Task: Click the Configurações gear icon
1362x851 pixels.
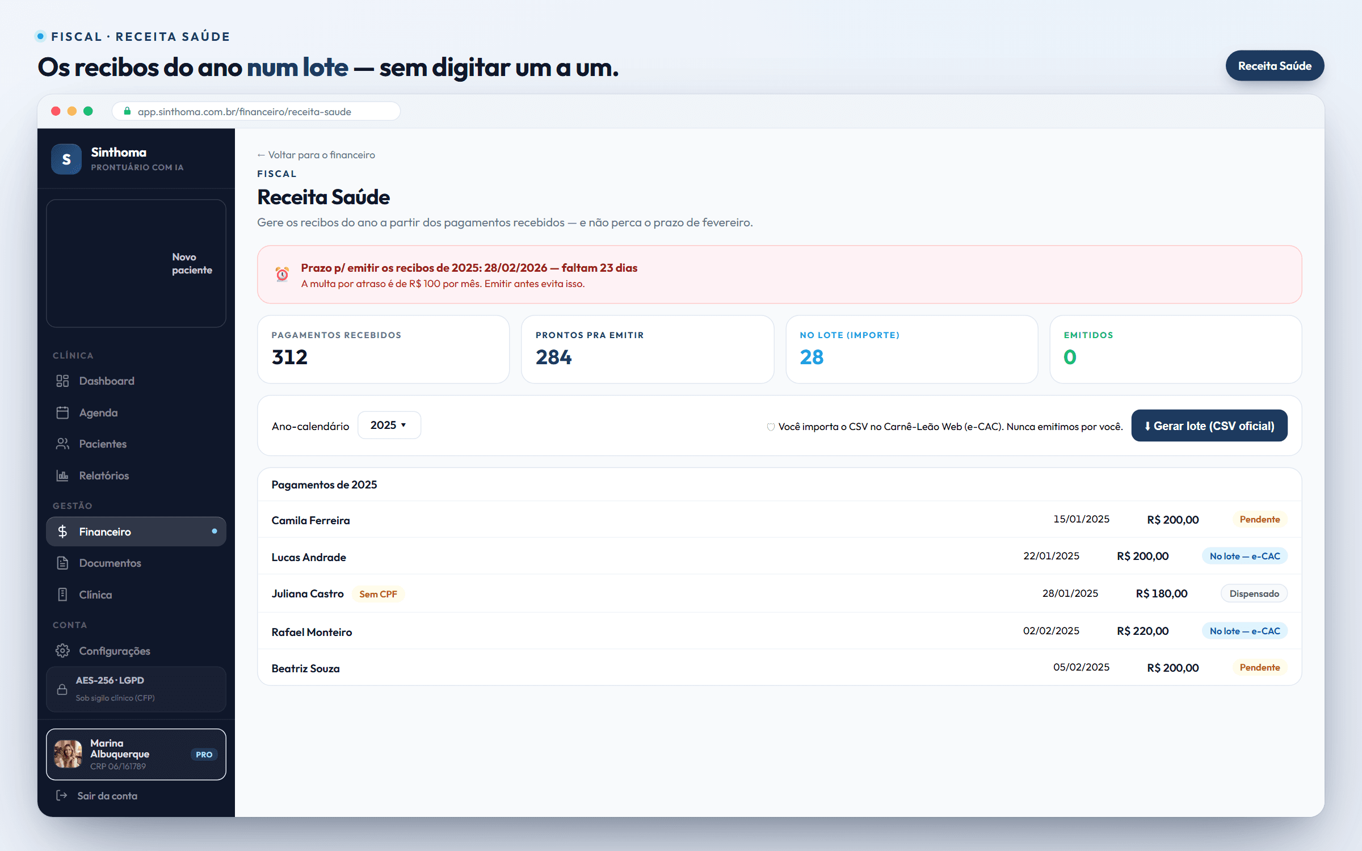Action: click(62, 651)
